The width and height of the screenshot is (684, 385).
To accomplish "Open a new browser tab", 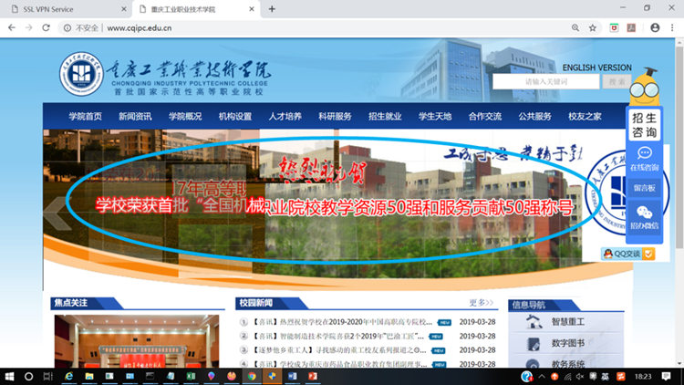I will pyautogui.click(x=272, y=9).
